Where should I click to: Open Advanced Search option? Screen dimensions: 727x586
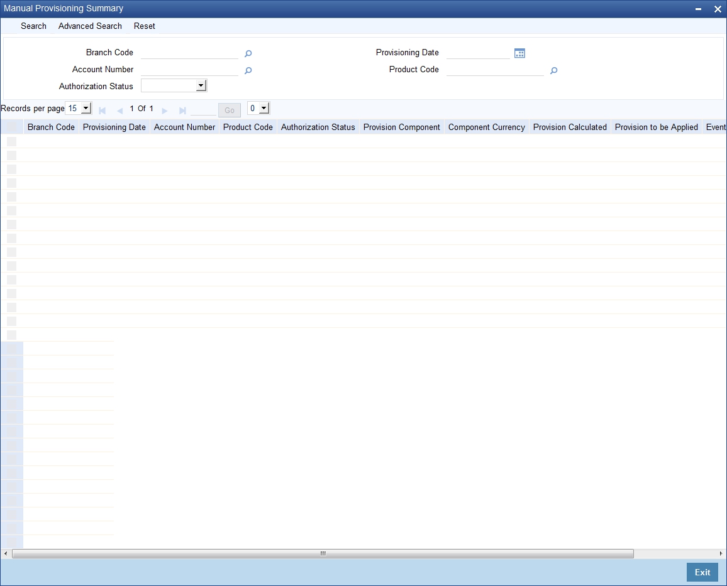(x=90, y=26)
